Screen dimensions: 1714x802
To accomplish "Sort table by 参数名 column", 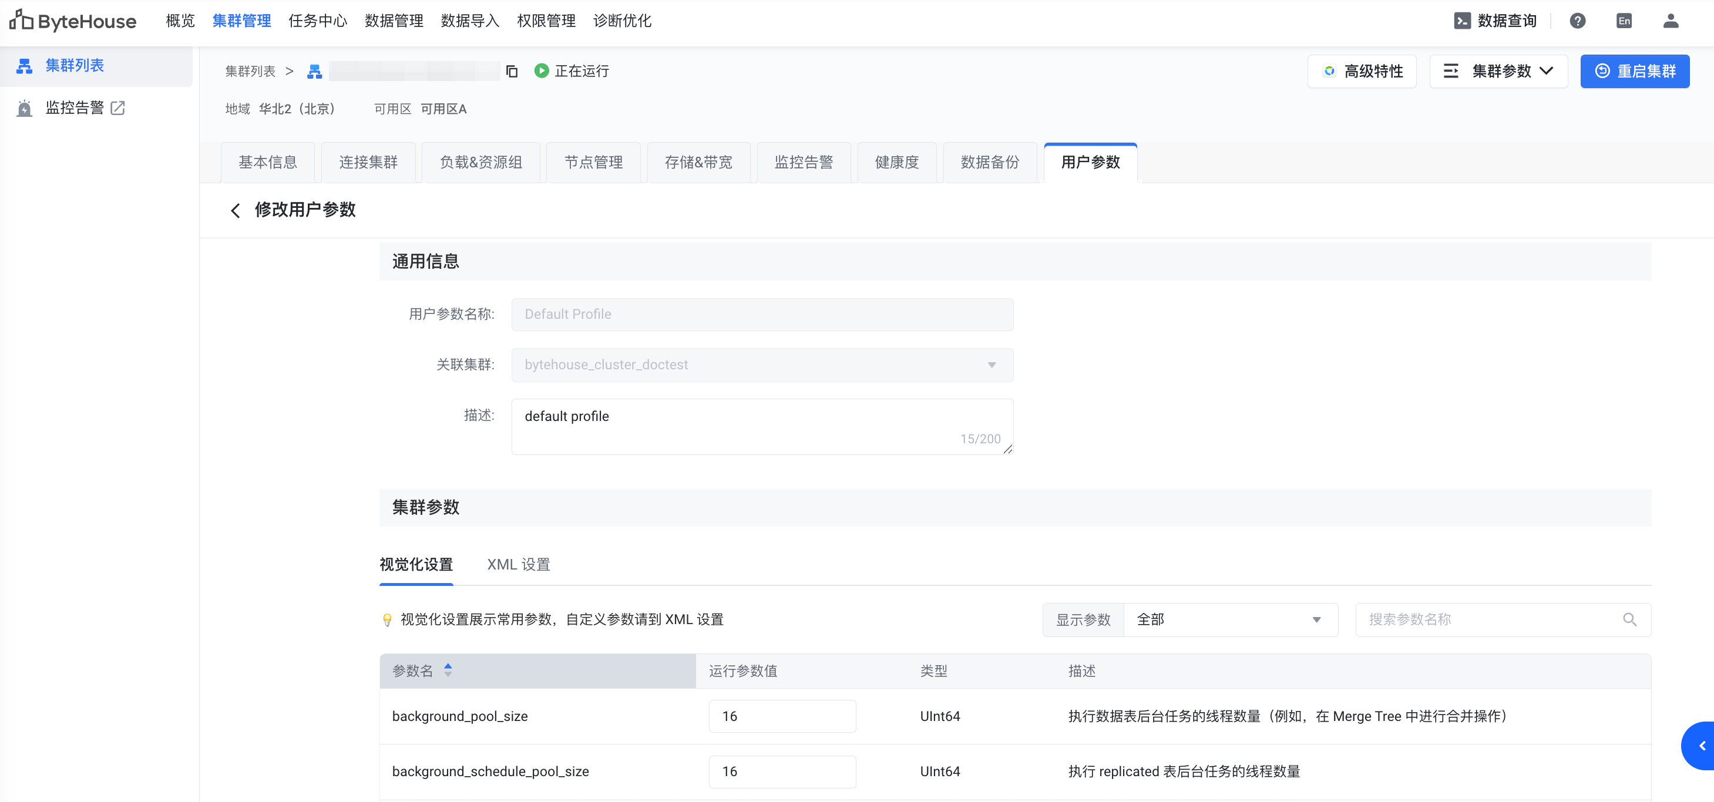I will pos(448,670).
